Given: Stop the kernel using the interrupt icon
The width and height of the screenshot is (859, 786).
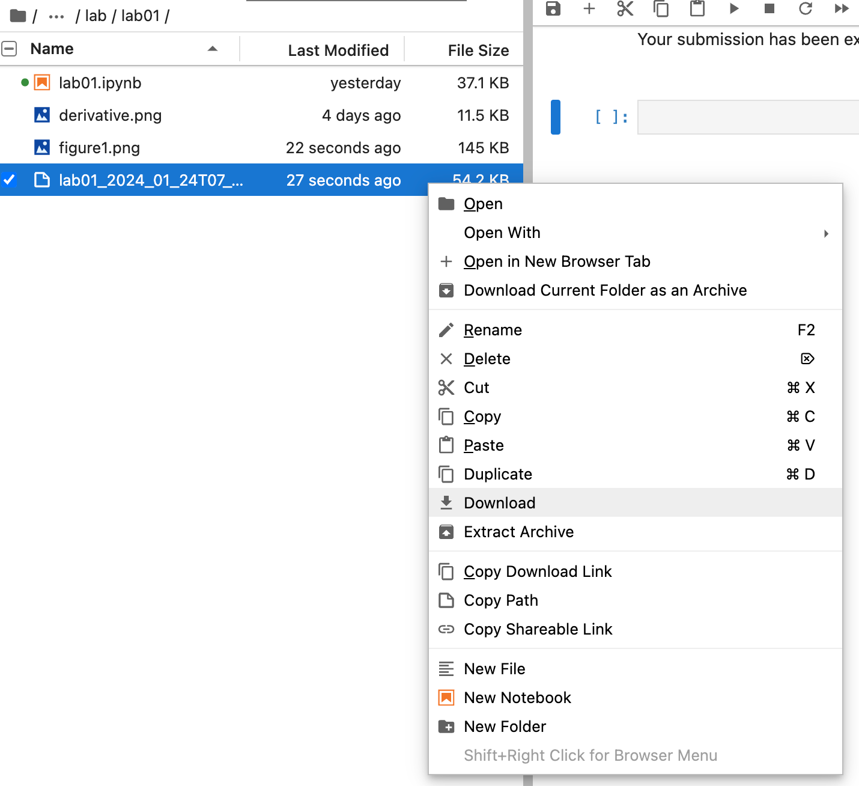Looking at the screenshot, I should point(769,9).
